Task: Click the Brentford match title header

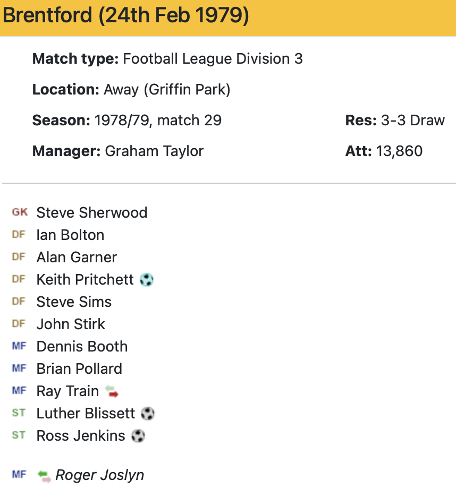Action: [126, 16]
